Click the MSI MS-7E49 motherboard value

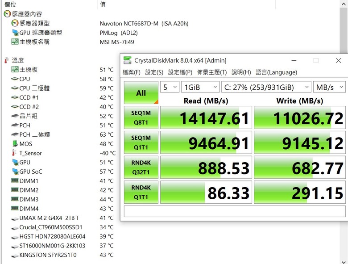[x=117, y=42]
